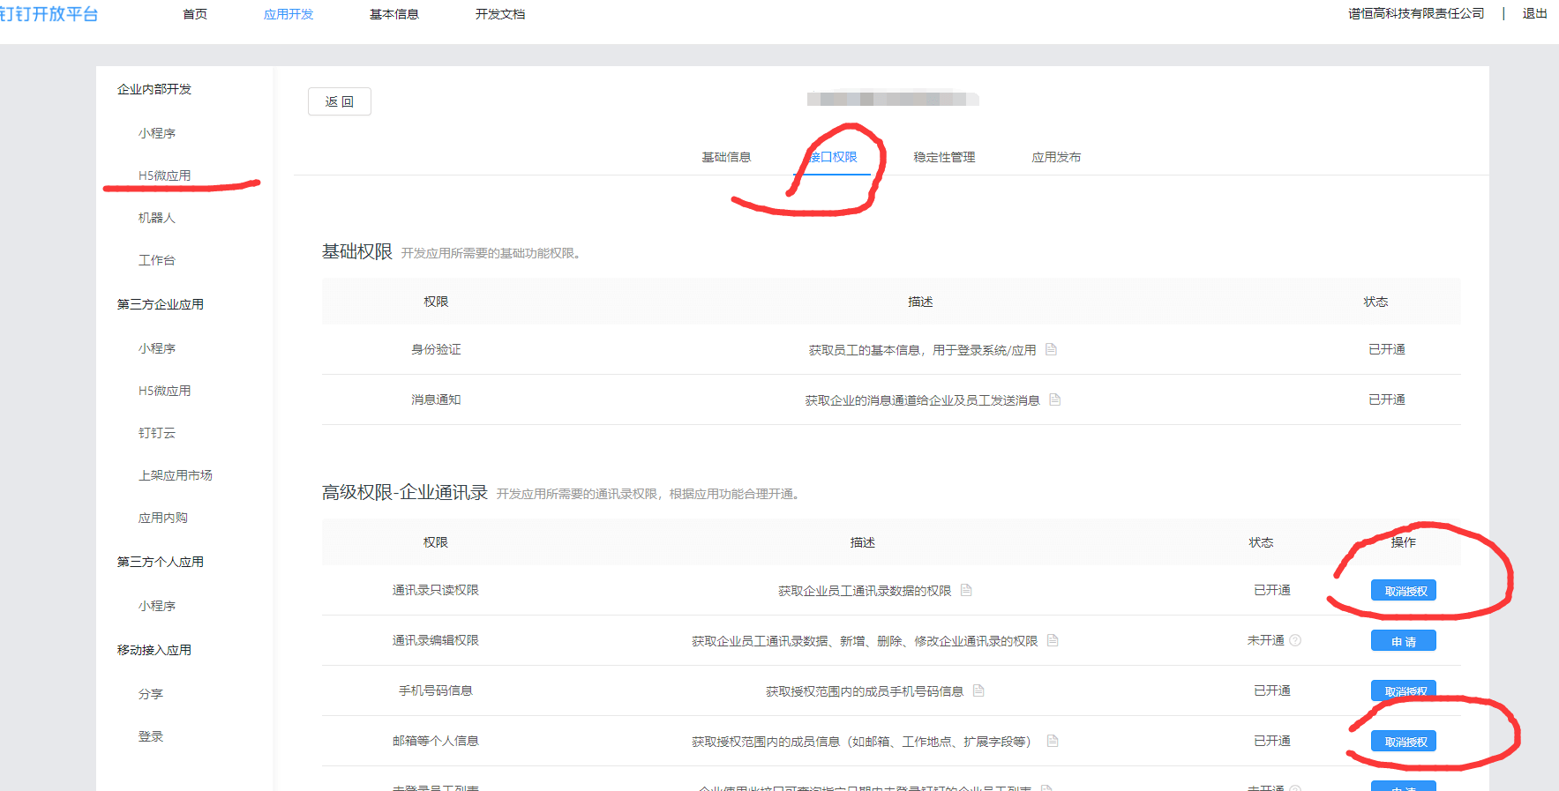Click document icon in 手机号码信息 row
1559x791 pixels.
point(978,690)
